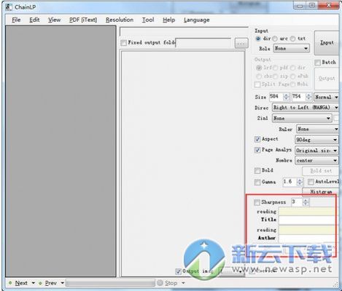Open the Resolution menu
The height and width of the screenshot is (291, 342).
click(x=120, y=20)
